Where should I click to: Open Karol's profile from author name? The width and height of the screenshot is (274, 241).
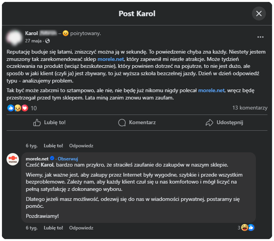point(32,33)
